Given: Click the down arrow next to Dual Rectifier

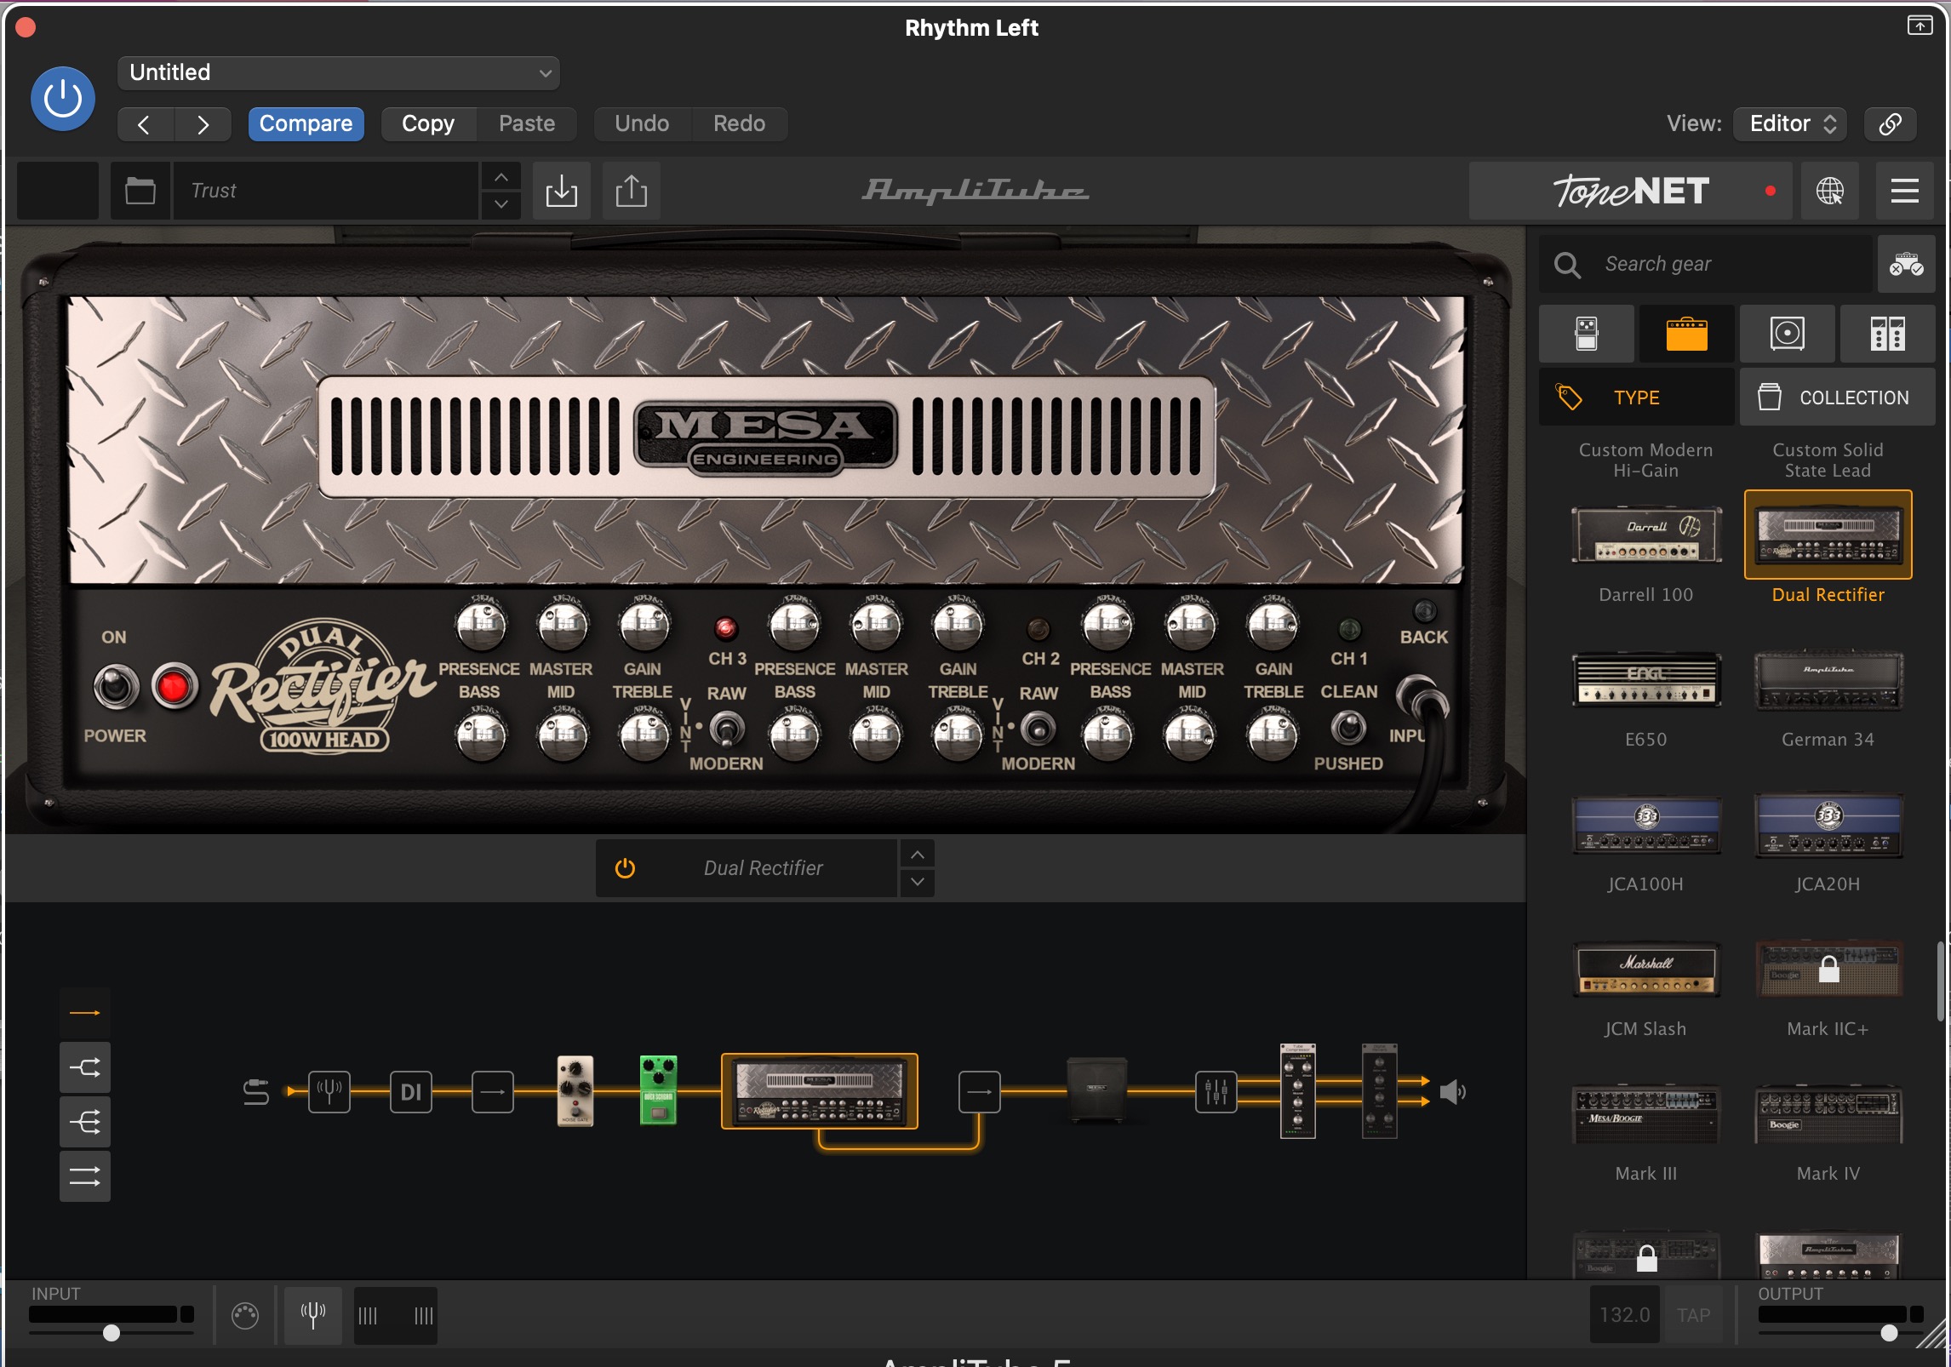Looking at the screenshot, I should pos(917,883).
